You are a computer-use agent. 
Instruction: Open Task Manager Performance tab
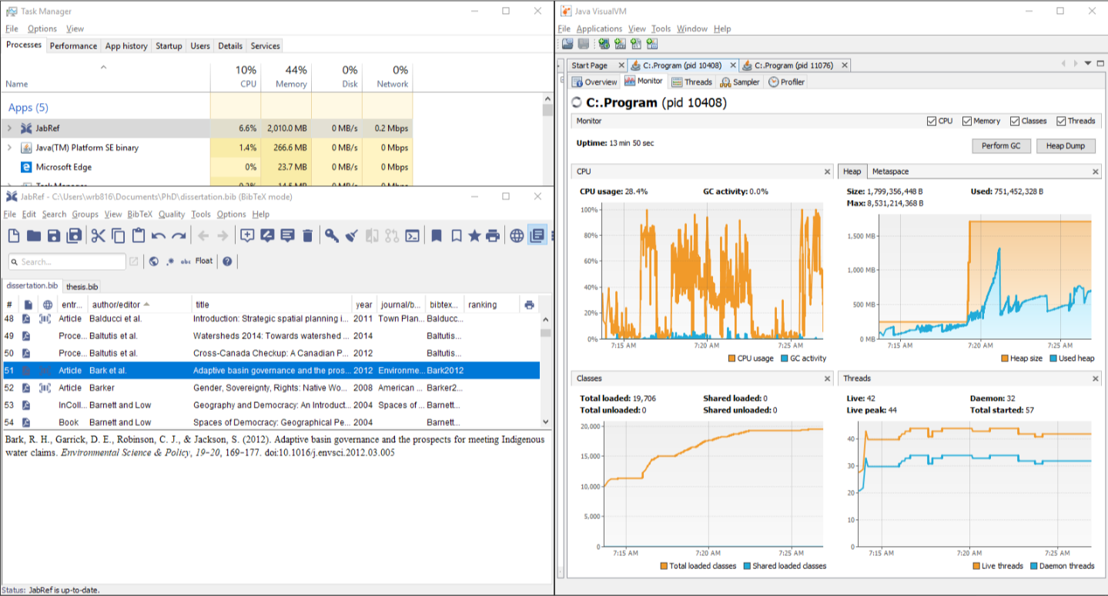point(74,46)
